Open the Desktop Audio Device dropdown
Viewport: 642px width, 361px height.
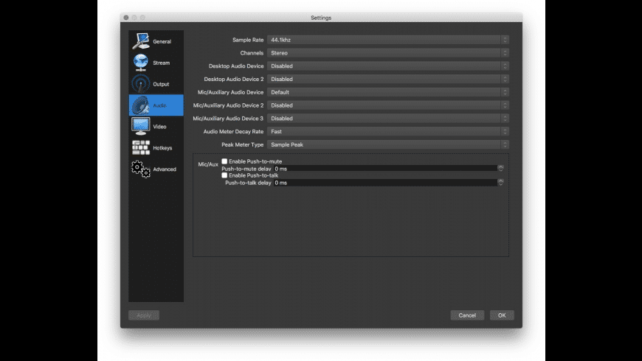387,66
